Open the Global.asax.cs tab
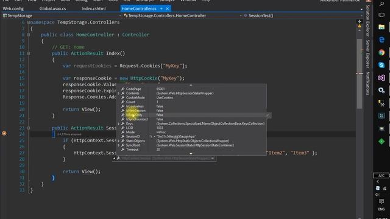Viewport: 390px width, 219px height. [52, 9]
